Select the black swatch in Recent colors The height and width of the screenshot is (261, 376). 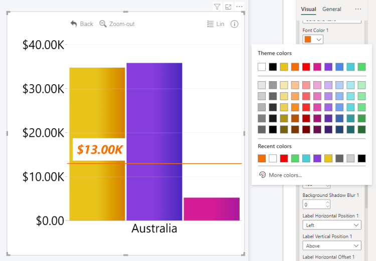click(x=361, y=158)
